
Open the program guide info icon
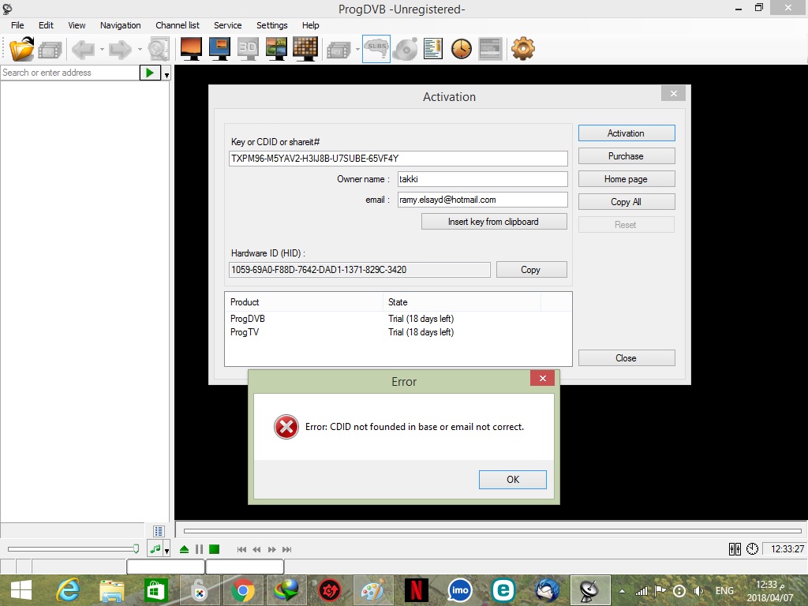432,49
